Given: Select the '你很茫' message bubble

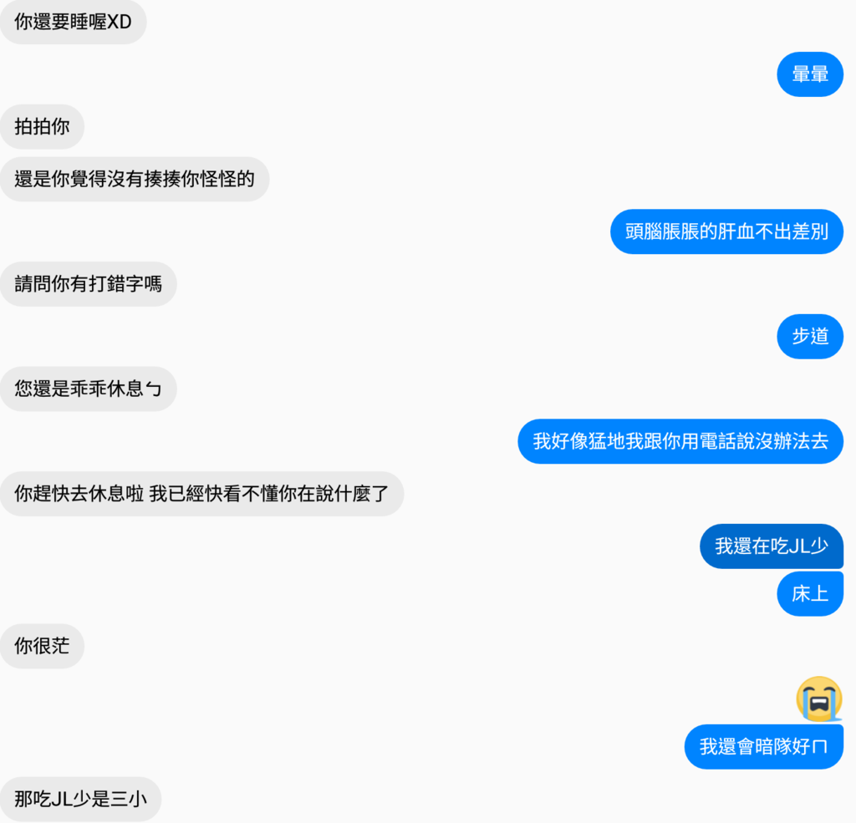Looking at the screenshot, I should click(x=42, y=646).
